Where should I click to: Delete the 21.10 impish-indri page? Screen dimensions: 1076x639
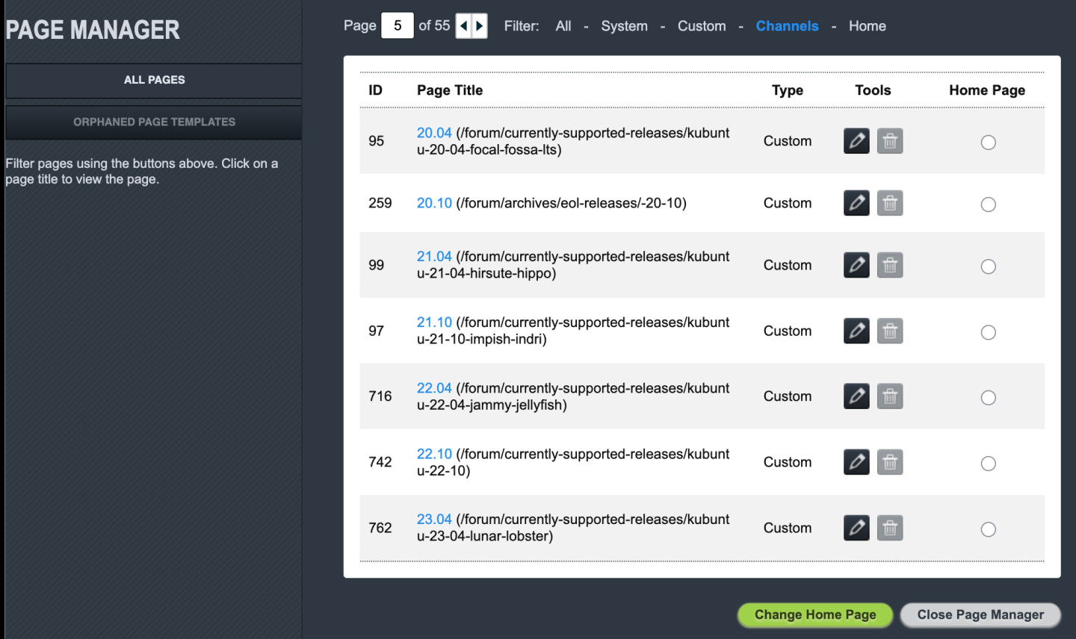[x=890, y=330]
